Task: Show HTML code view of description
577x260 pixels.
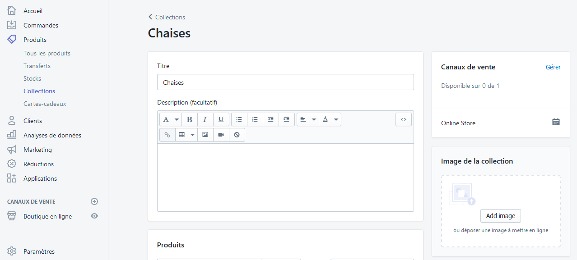Action: point(404,119)
